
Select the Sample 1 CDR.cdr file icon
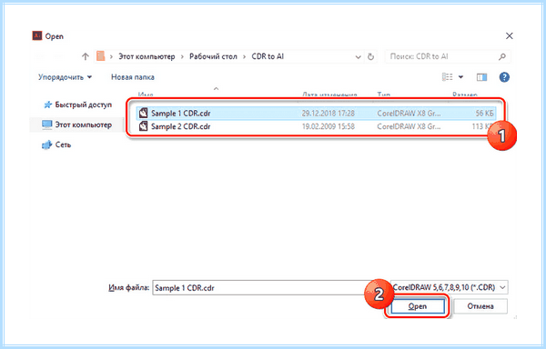tap(143, 113)
